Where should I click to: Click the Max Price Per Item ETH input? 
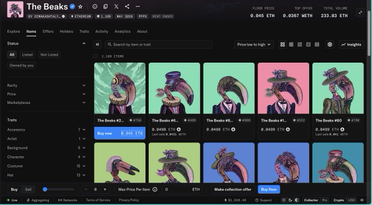click(182, 189)
